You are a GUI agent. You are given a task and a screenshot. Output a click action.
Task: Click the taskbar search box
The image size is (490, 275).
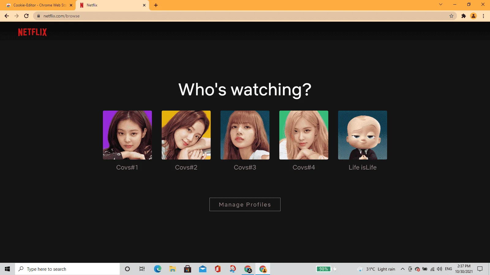67,269
